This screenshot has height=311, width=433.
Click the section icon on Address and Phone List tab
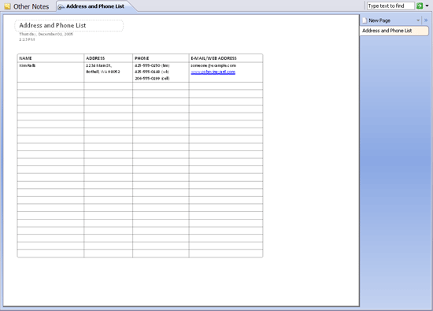pyautogui.click(x=61, y=6)
